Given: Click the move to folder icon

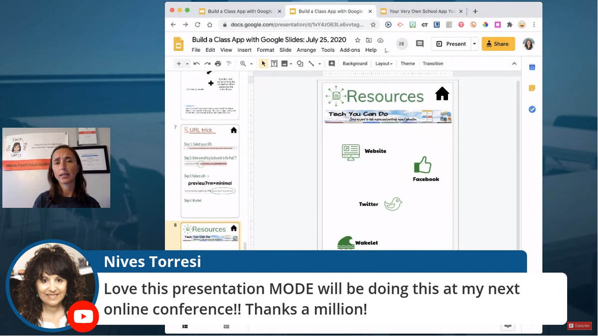Looking at the screenshot, I should tap(369, 40).
